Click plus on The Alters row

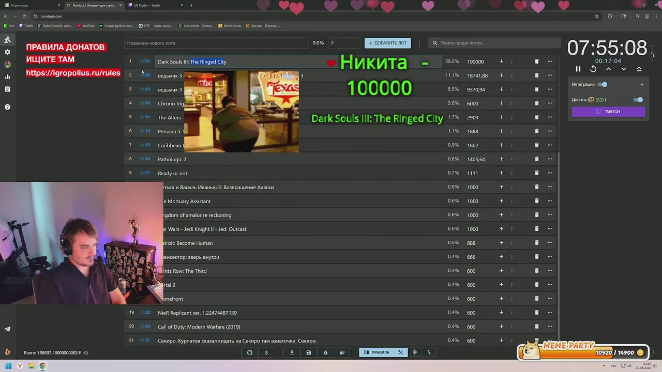pyautogui.click(x=501, y=117)
